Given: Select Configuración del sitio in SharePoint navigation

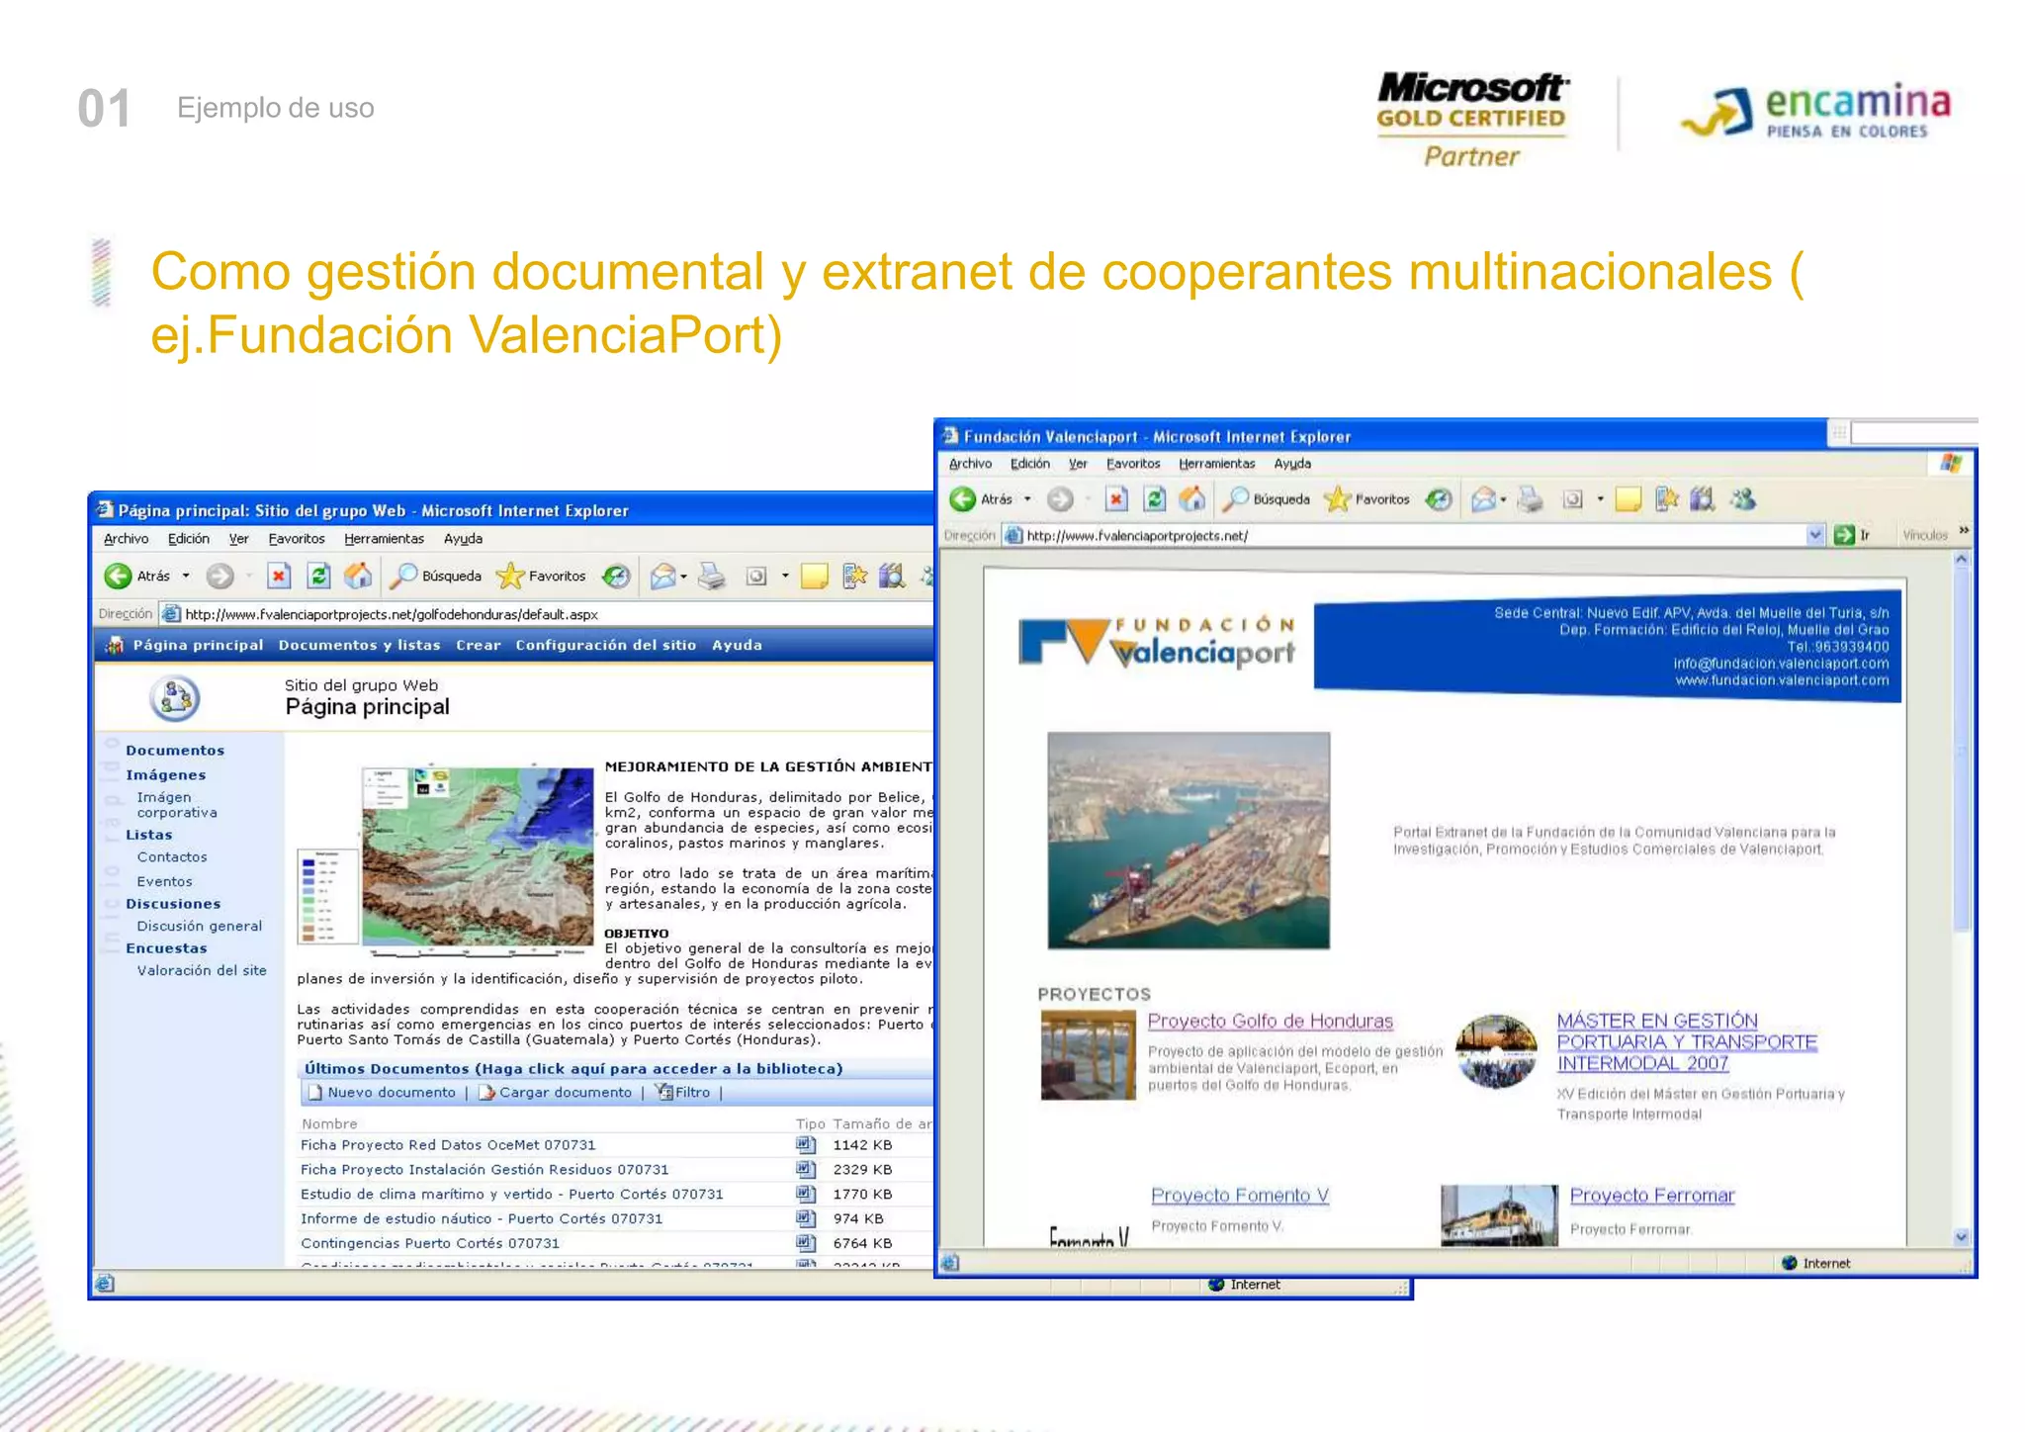Looking at the screenshot, I should coord(606,645).
